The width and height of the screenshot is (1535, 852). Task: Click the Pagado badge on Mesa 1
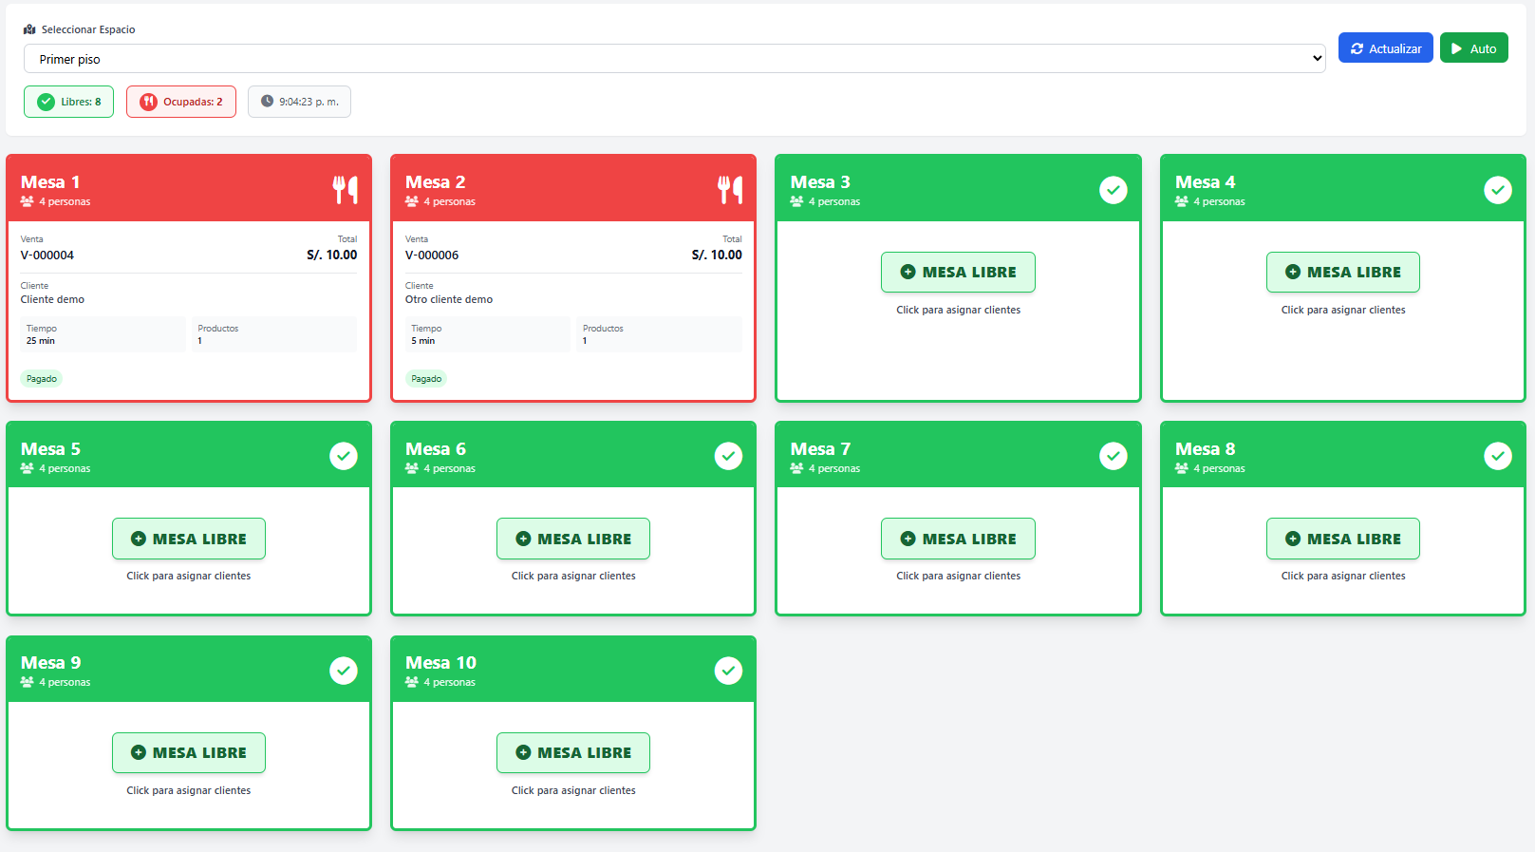(42, 379)
